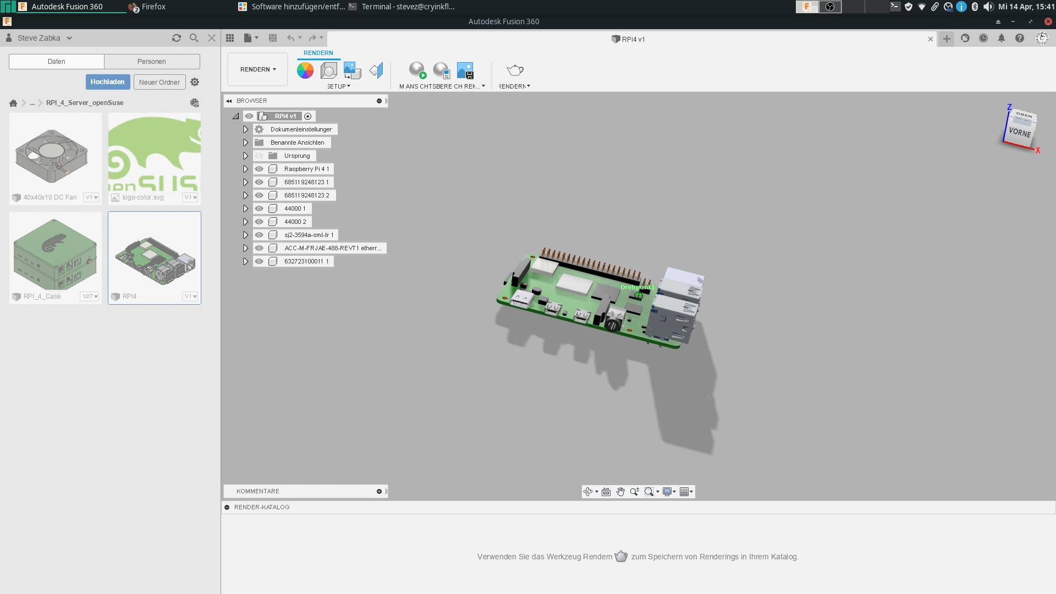Expand the Dokumenteinstellungen tree node
This screenshot has height=594, width=1056.
[246, 129]
